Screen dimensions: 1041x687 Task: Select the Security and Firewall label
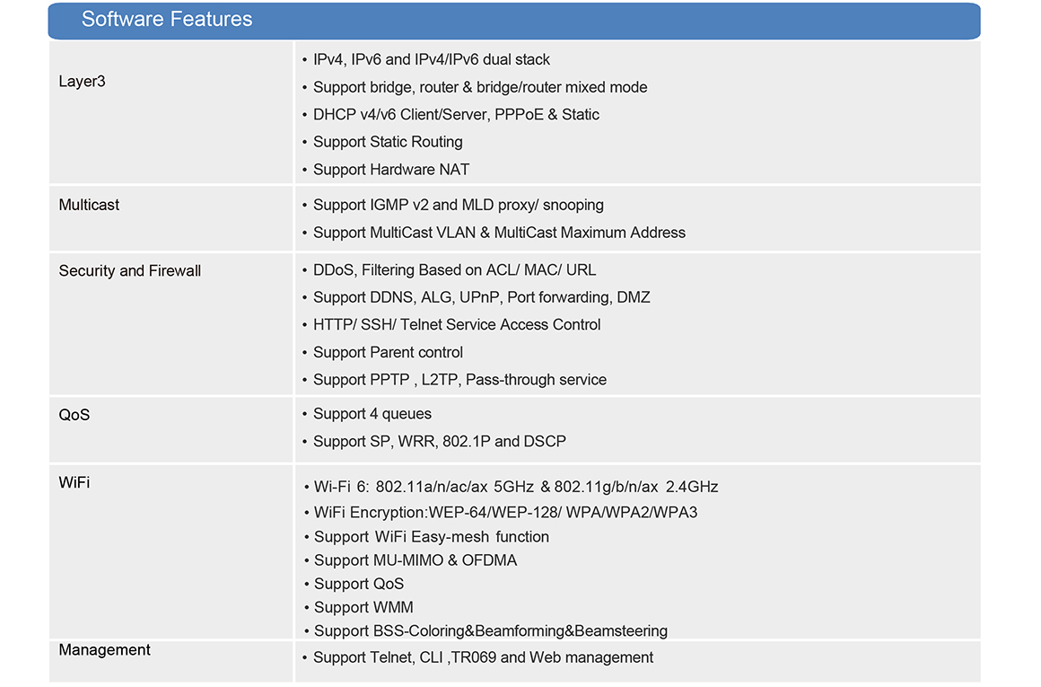[x=129, y=270]
